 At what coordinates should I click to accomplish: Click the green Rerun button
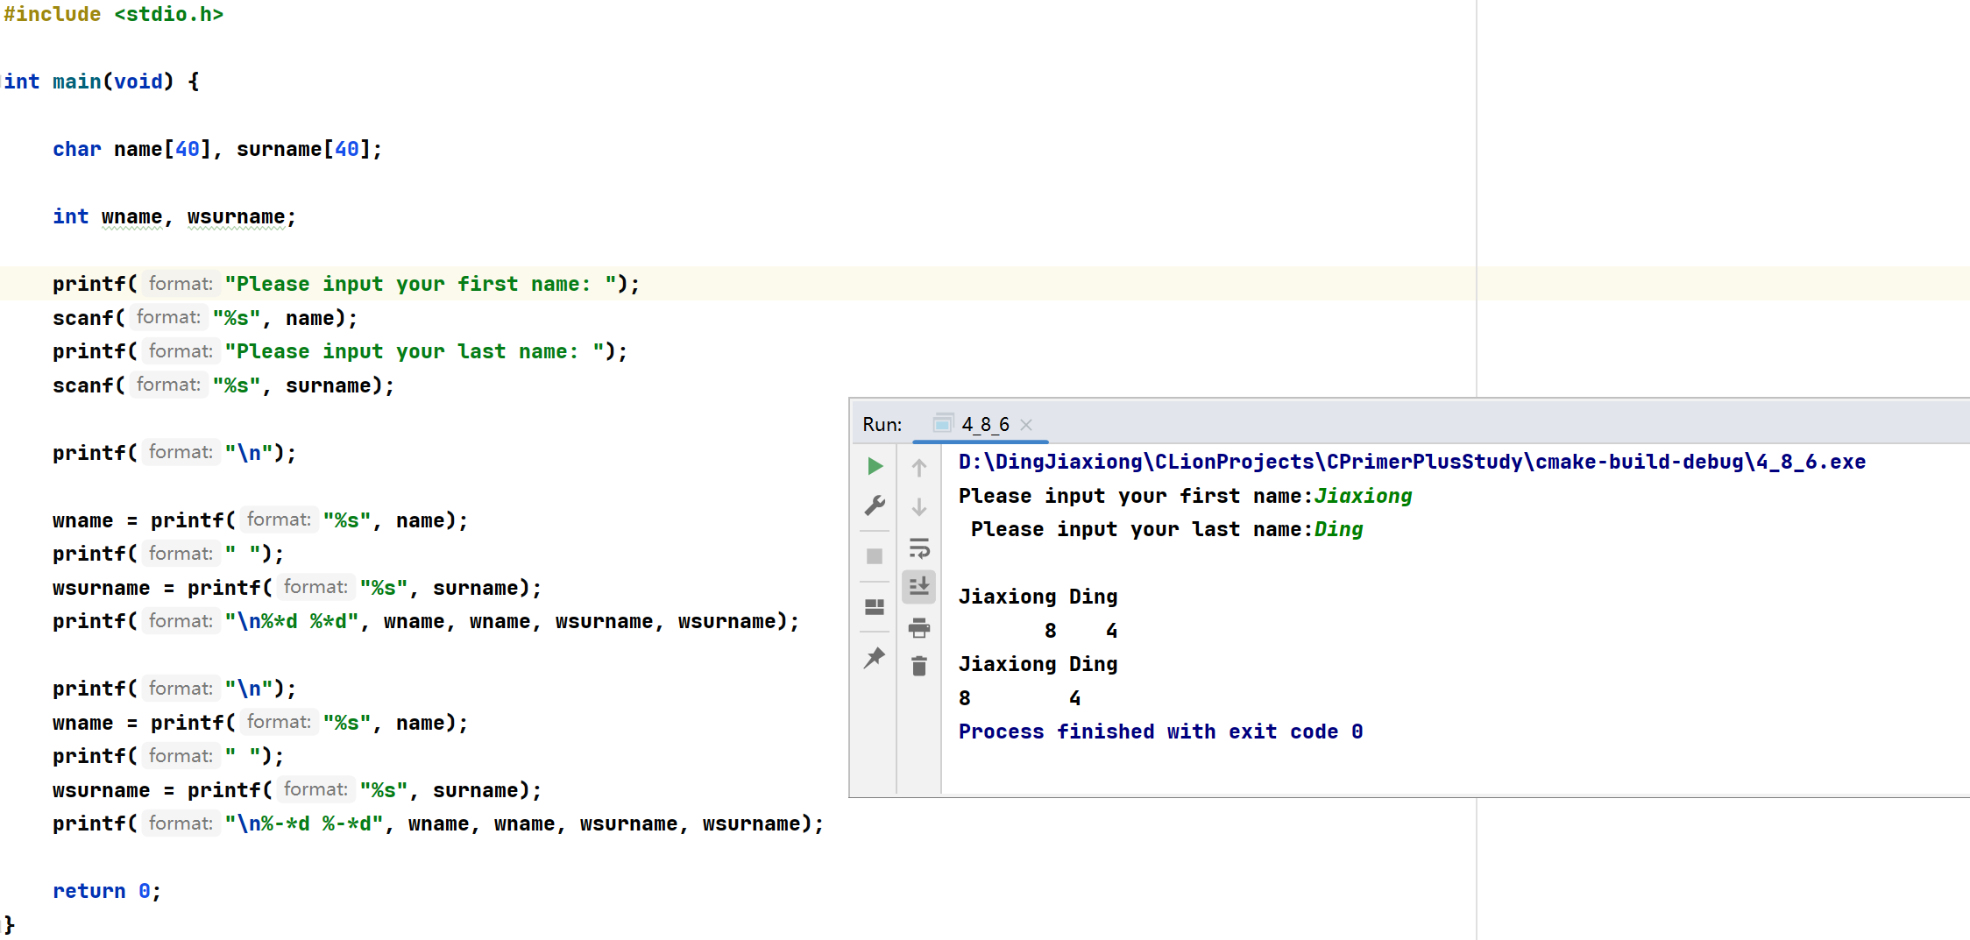[875, 466]
